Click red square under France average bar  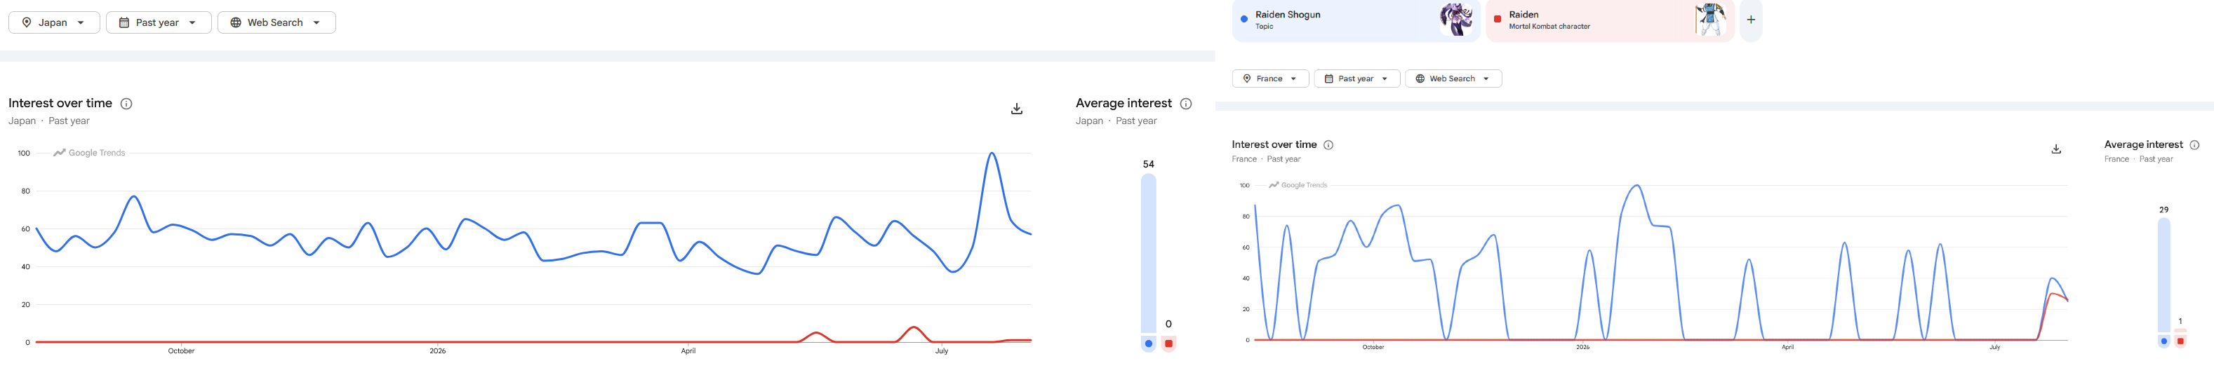2180,341
